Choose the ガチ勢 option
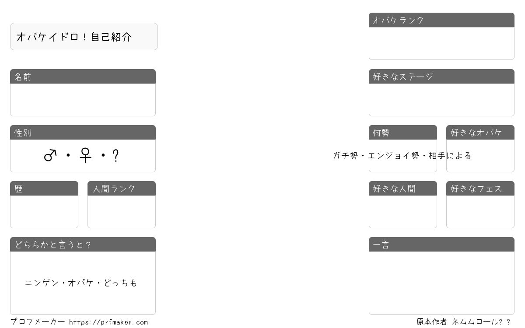The height and width of the screenshot is (328, 525). 346,156
